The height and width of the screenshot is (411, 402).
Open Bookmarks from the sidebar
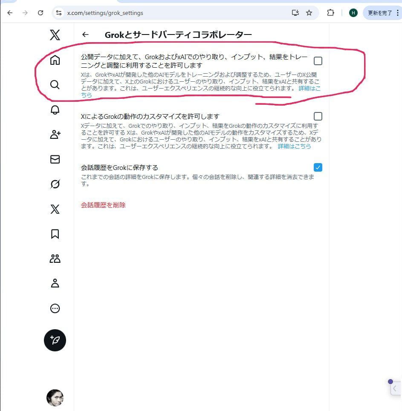coord(55,234)
